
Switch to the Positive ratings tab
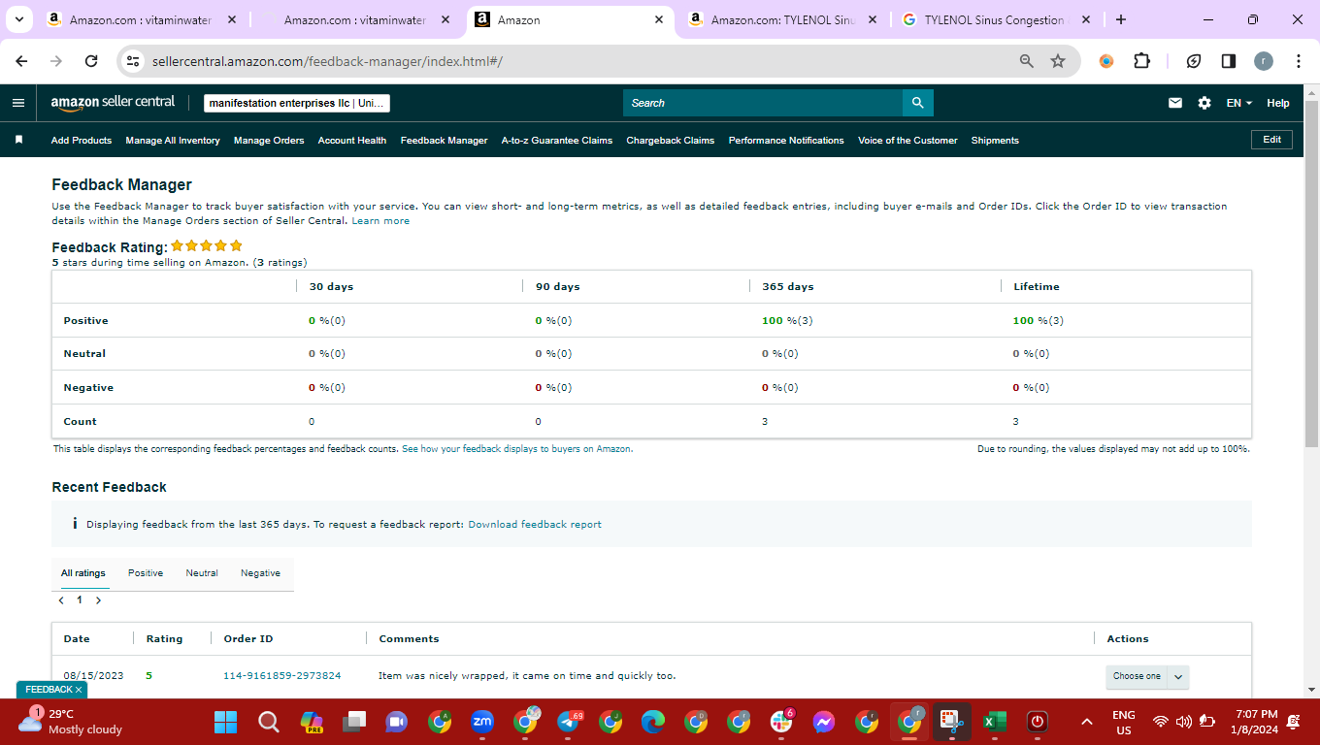(x=146, y=573)
